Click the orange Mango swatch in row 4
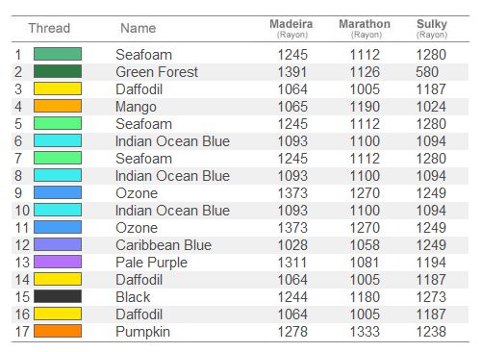Viewport: 481px width, 352px height. (58, 106)
